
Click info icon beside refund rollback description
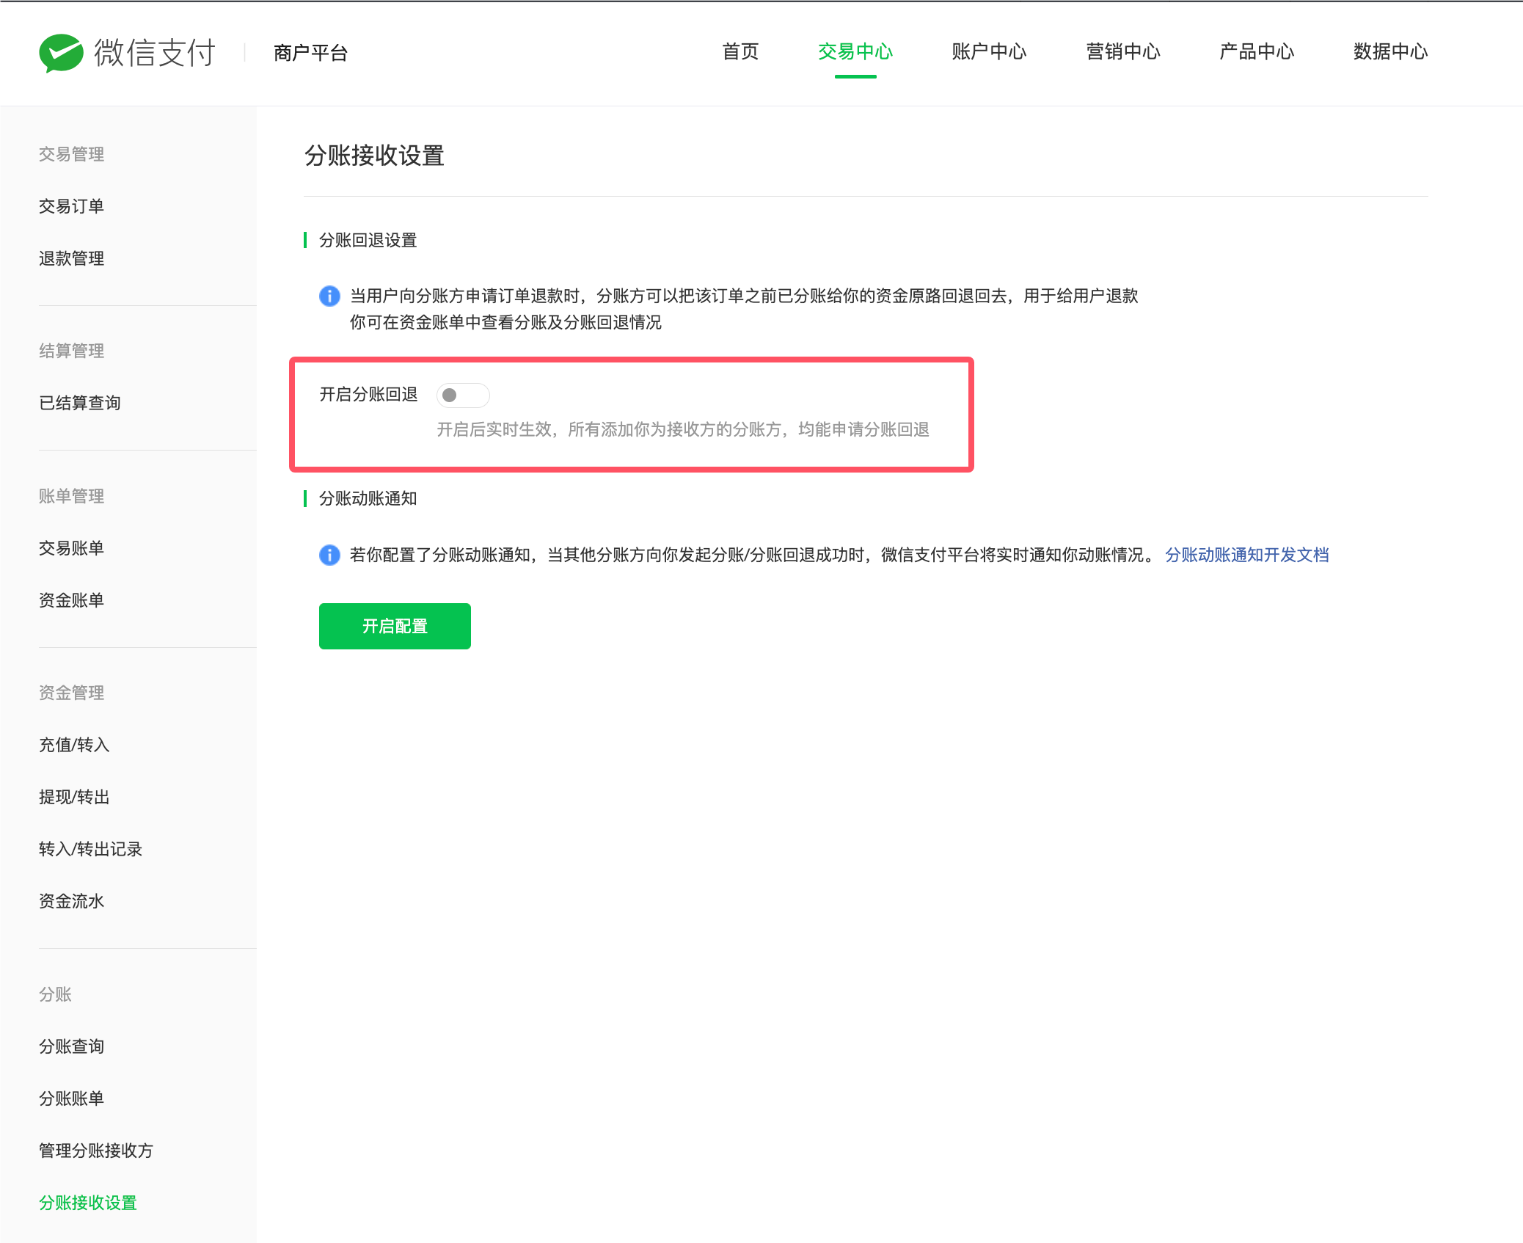tap(329, 296)
